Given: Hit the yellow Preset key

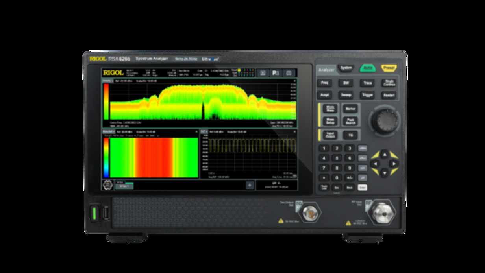Looking at the screenshot, I should pos(389,68).
